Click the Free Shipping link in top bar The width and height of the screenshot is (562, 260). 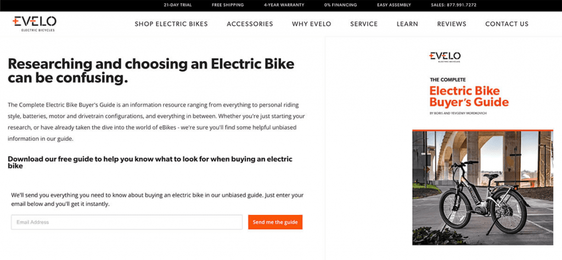pos(228,5)
